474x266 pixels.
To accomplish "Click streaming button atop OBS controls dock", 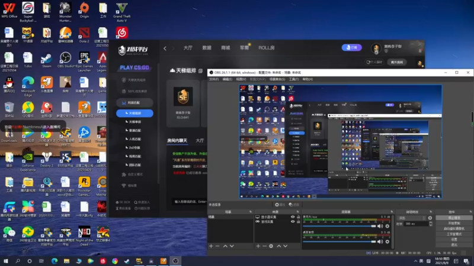I will (x=454, y=218).
